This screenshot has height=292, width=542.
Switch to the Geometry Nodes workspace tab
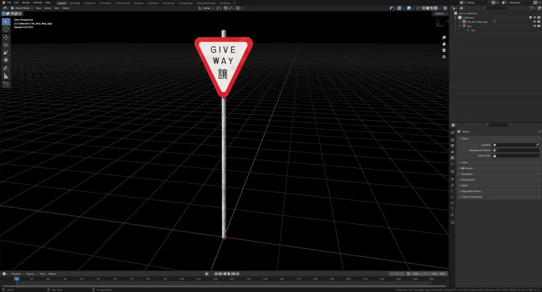pyautogui.click(x=206, y=3)
